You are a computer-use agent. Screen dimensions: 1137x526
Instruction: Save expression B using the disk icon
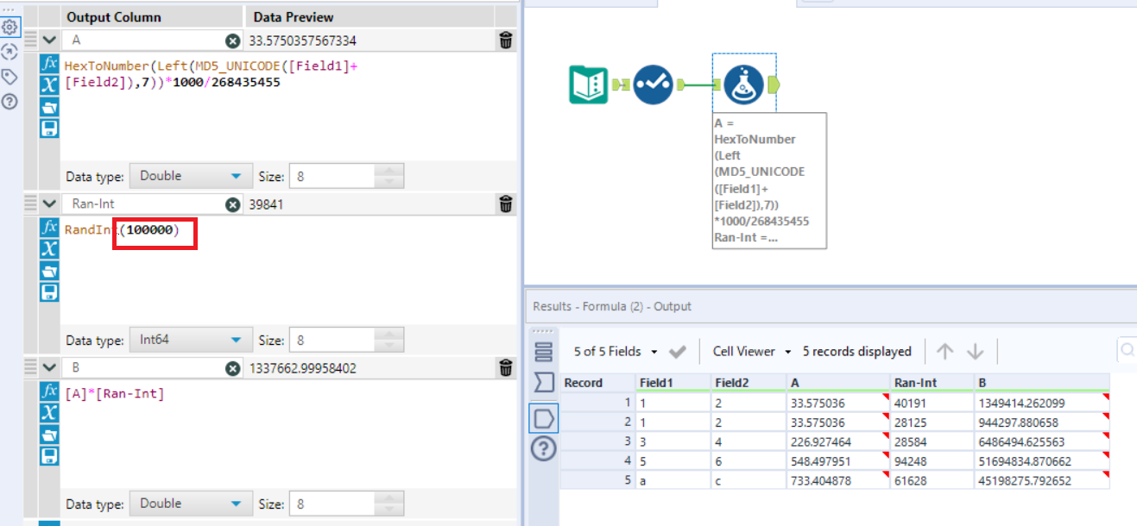pos(48,456)
